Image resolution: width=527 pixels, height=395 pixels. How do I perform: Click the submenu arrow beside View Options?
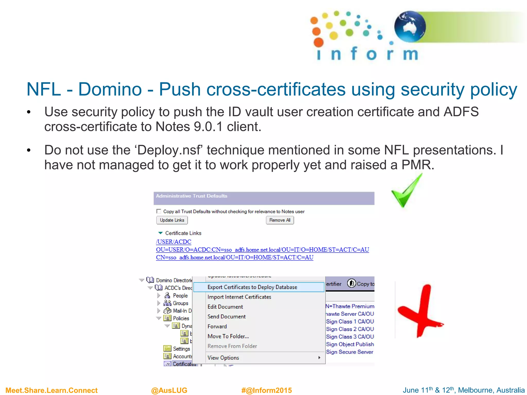click(x=319, y=357)
